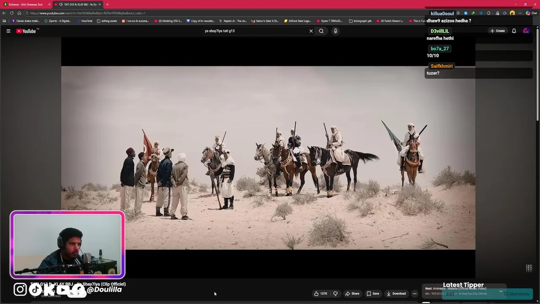Click username D3villLIL in chat overlay
The image size is (540, 304).
pyautogui.click(x=440, y=31)
